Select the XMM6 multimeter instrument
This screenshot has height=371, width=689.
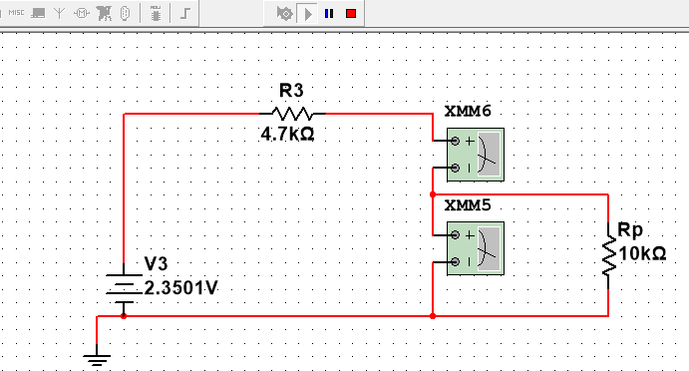point(476,155)
